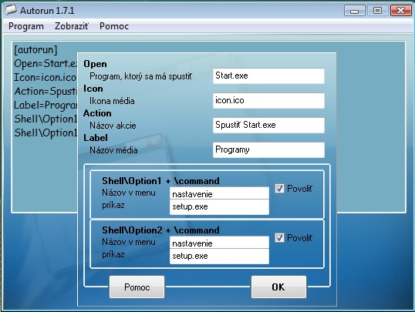Open the Program menu
Image resolution: width=415 pixels, height=312 pixels.
[26, 26]
